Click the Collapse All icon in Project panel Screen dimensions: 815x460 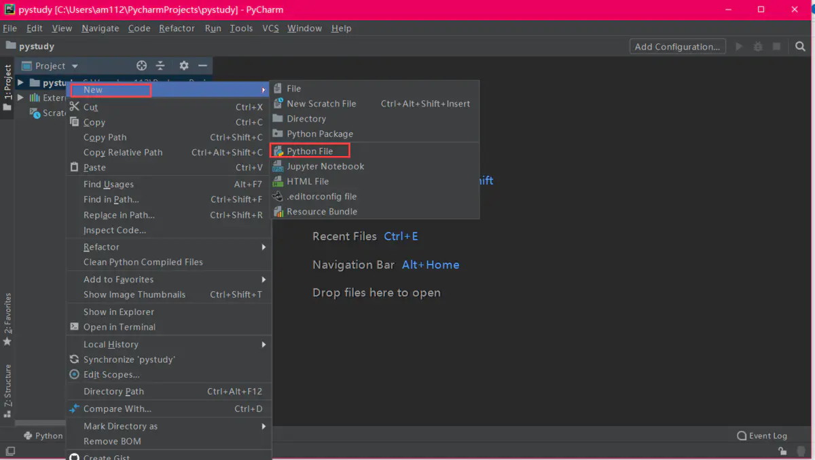pyautogui.click(x=160, y=66)
